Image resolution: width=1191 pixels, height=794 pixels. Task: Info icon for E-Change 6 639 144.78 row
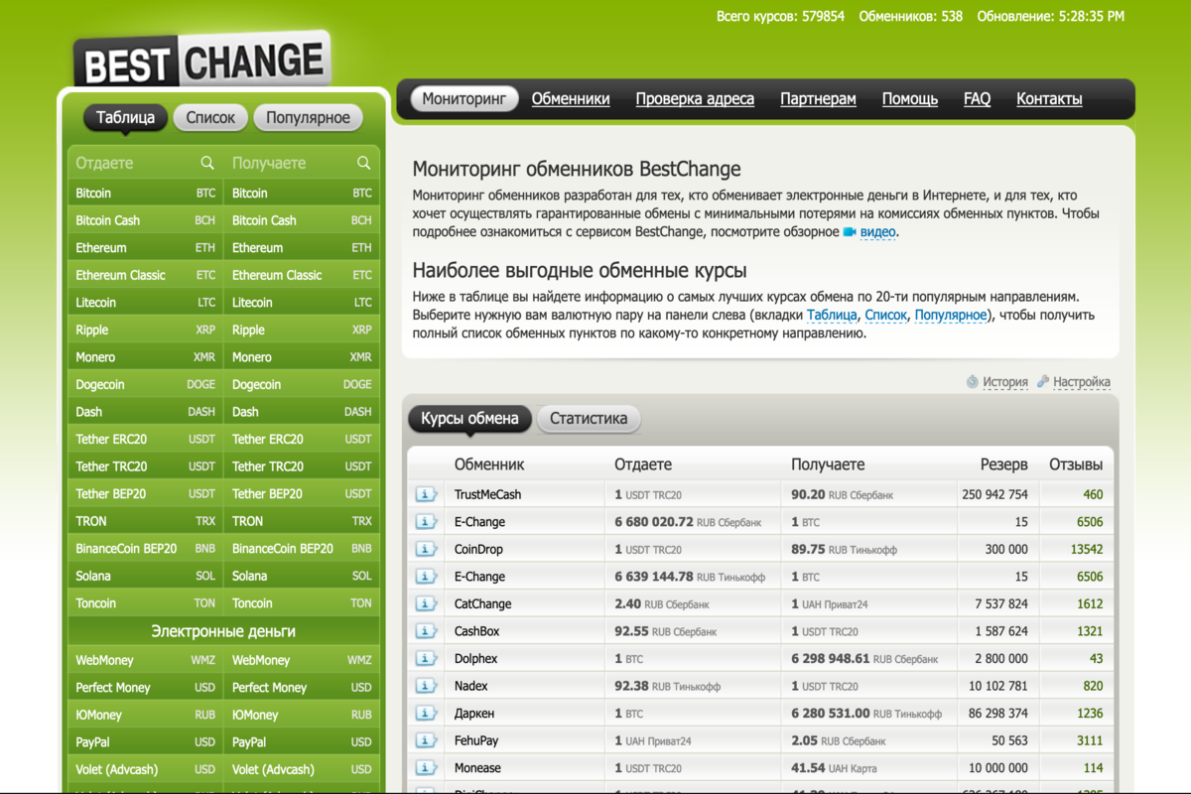pos(427,577)
